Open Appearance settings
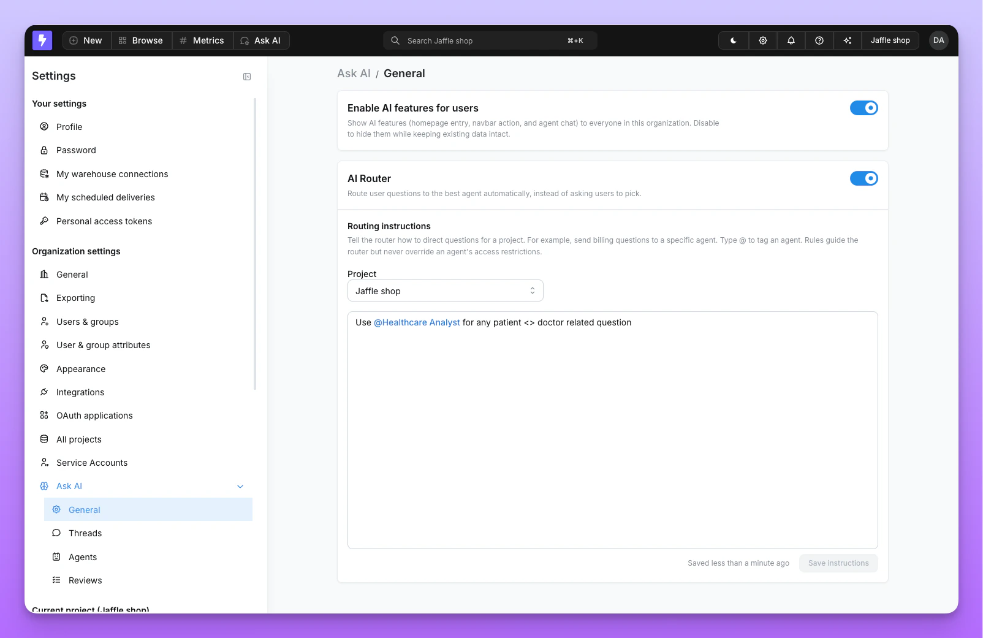 pos(142,369)
